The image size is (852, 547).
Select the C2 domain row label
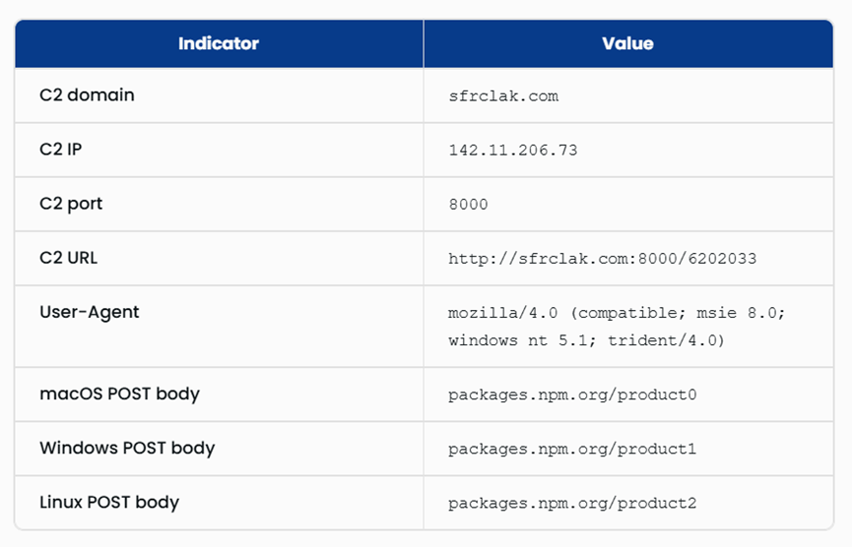[87, 95]
